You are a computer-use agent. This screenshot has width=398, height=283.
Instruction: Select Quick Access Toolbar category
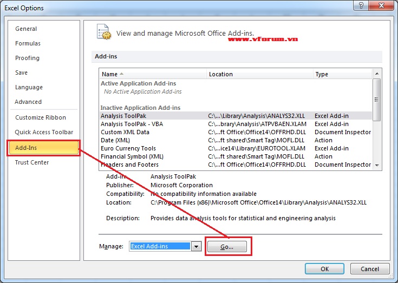click(44, 132)
